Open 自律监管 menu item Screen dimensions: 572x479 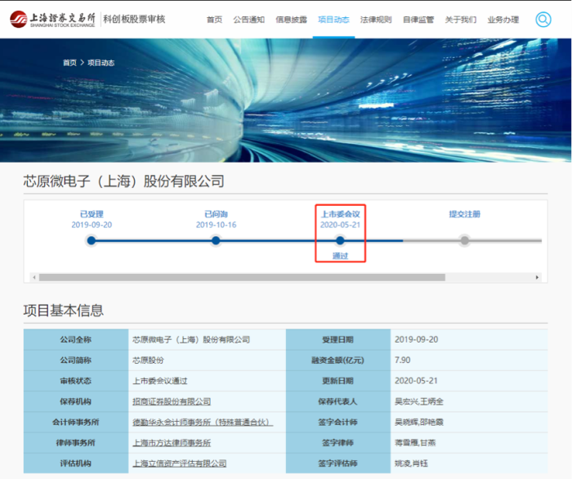pos(418,20)
